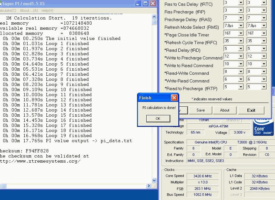Click the Save button in the memory timings window

[200, 110]
